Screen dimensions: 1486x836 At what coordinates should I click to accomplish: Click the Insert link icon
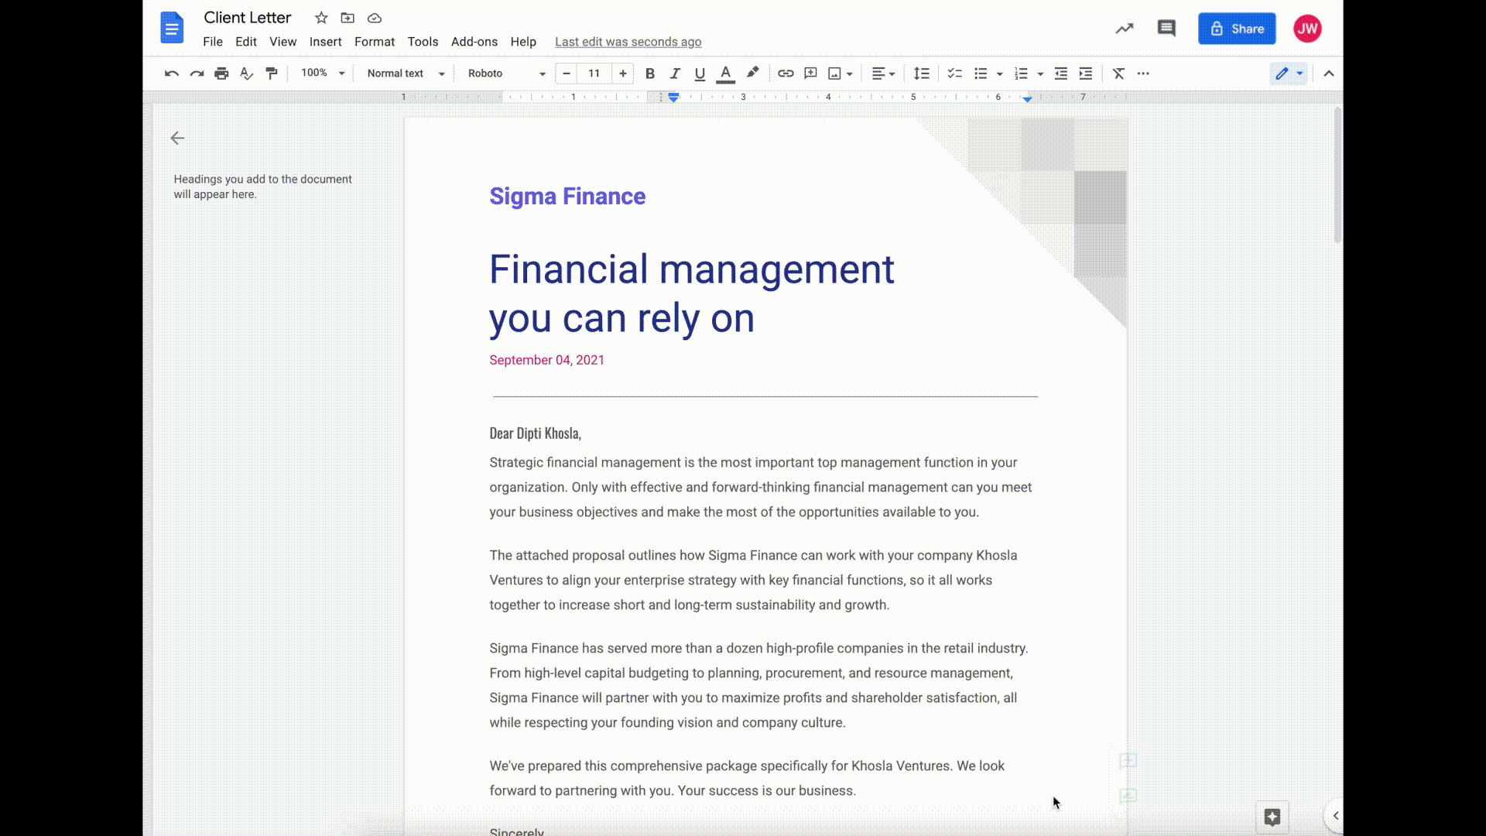click(786, 74)
